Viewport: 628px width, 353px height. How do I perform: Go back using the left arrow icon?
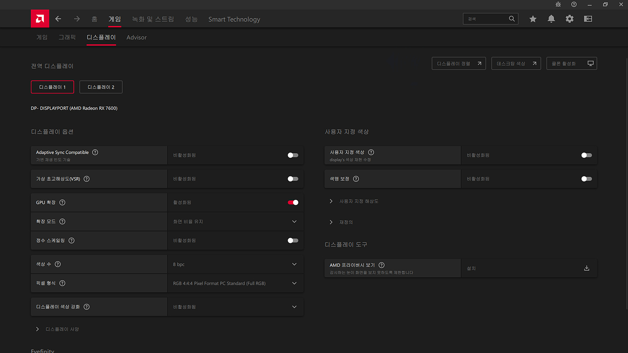click(x=58, y=19)
